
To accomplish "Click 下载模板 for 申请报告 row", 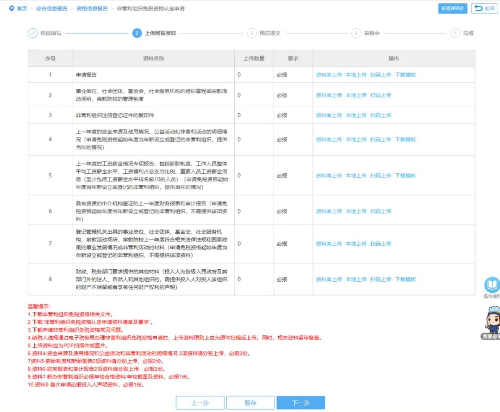I will [405, 75].
